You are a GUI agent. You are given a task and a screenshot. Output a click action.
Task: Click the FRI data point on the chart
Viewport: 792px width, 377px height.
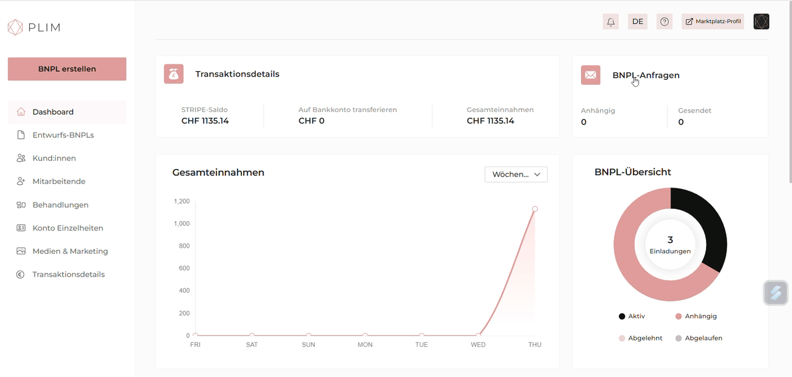[196, 336]
